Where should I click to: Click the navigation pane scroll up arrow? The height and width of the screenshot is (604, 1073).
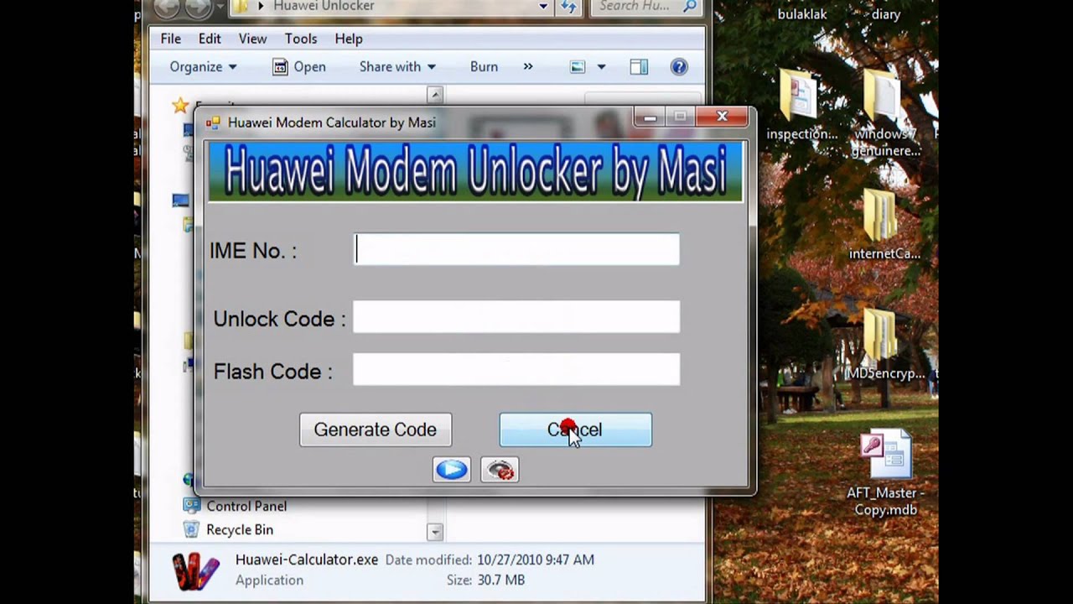434,94
